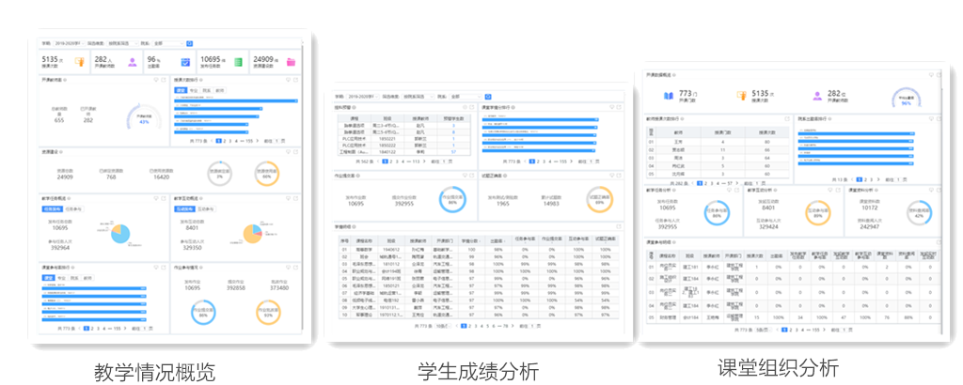This screenshot has width=963, height=385.
Task: Open the 学期 2019-2020 dropdown in the left dashboard
Action: tap(71, 43)
